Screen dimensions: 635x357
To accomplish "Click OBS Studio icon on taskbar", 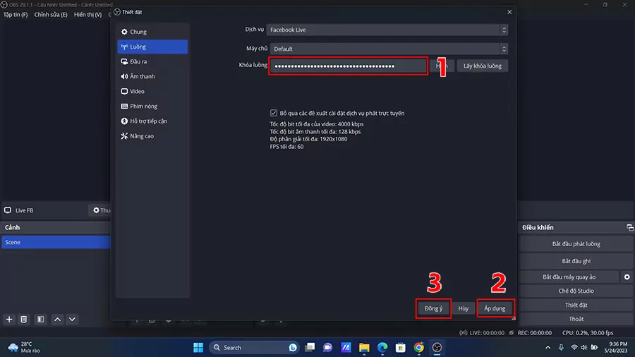I will pos(437,348).
